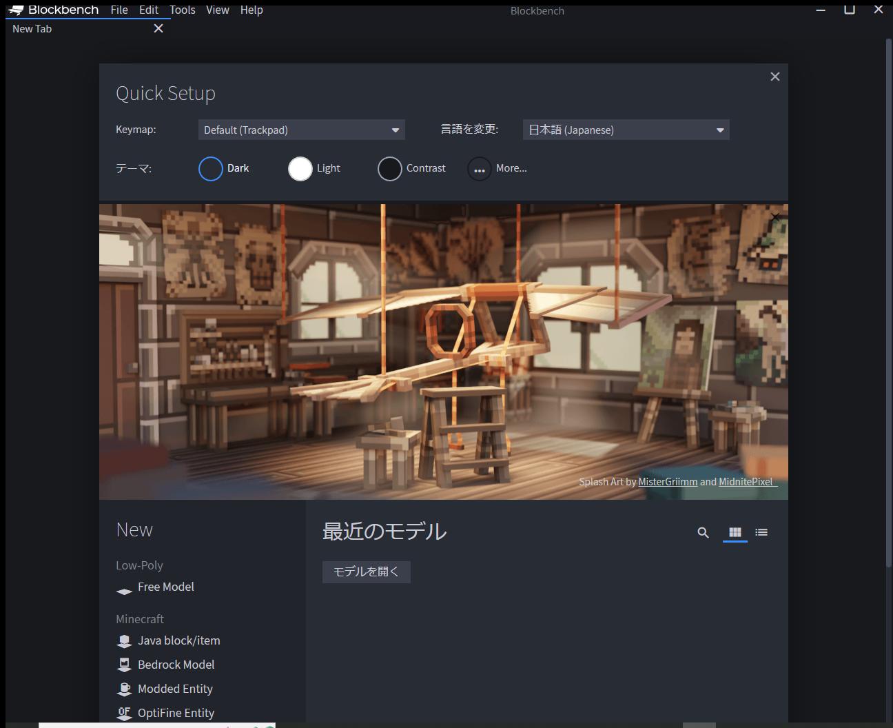Open the Tools menu

(183, 10)
